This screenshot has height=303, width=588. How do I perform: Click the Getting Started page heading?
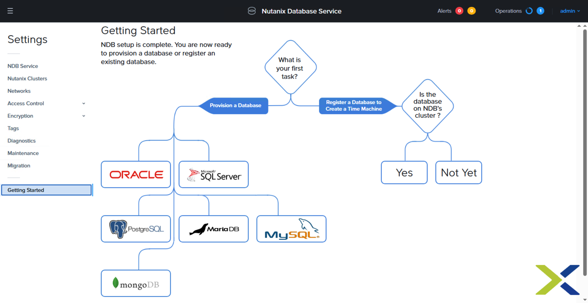point(138,30)
